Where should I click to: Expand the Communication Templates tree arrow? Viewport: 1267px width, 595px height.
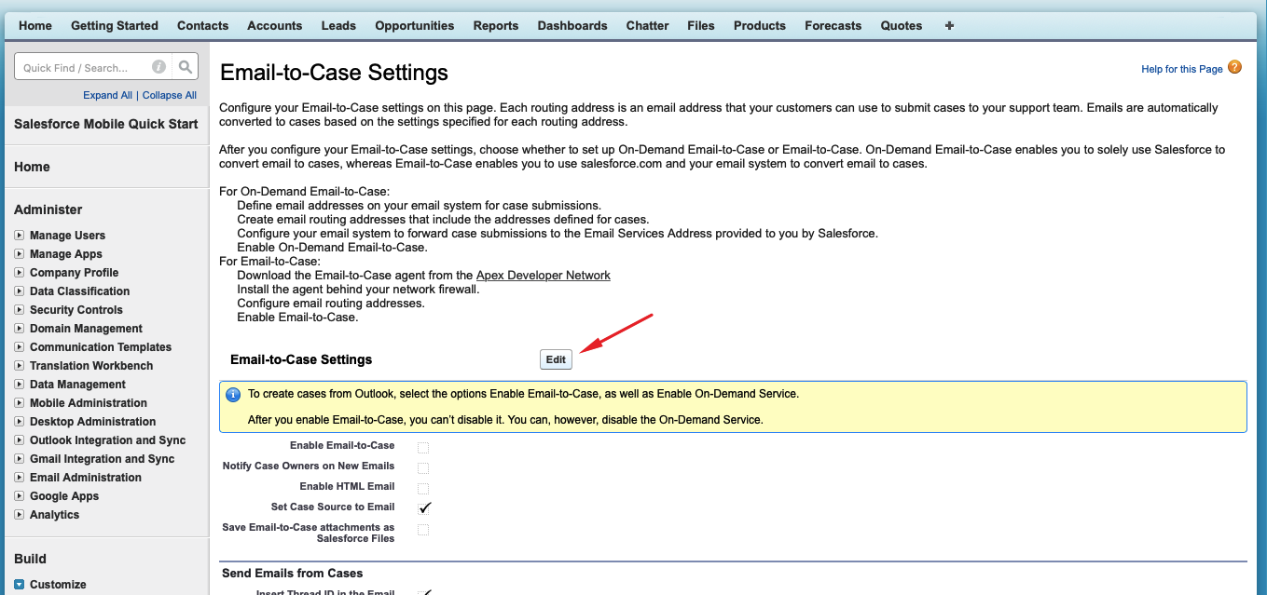20,346
